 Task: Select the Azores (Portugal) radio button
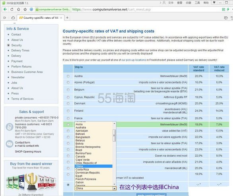(x=68, y=82)
